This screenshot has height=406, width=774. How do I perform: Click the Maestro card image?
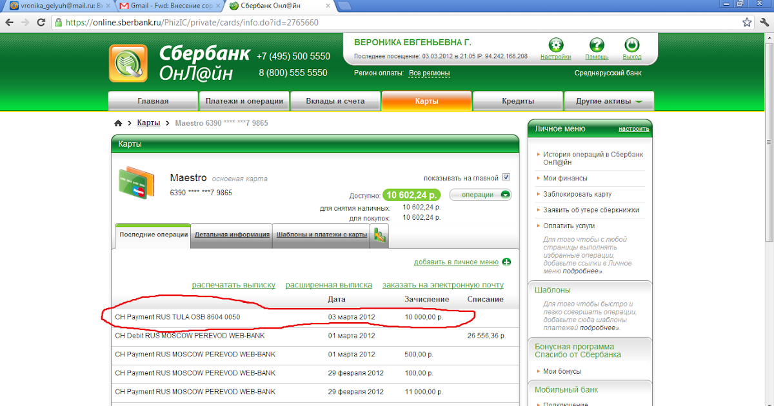pyautogui.click(x=136, y=183)
